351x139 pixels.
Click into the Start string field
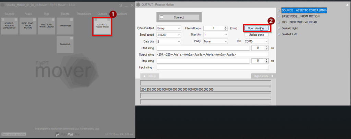tap(203, 48)
